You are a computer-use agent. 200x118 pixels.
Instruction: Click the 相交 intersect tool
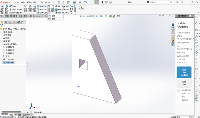pyautogui.click(x=65, y=9)
